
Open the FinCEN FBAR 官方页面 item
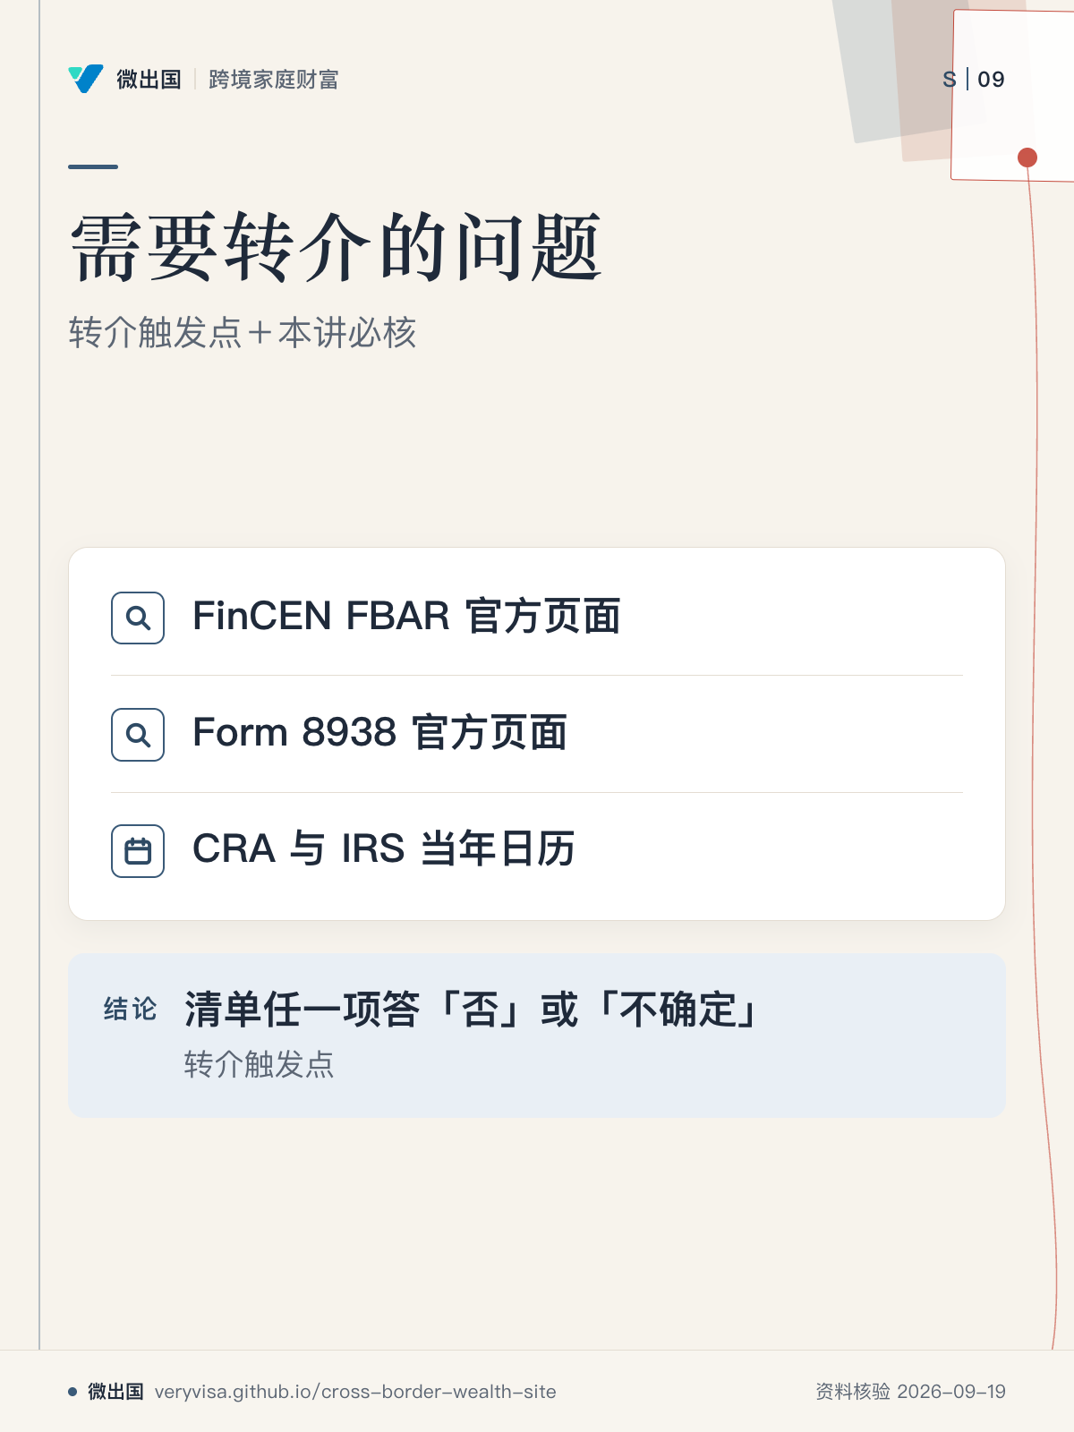pos(537,618)
